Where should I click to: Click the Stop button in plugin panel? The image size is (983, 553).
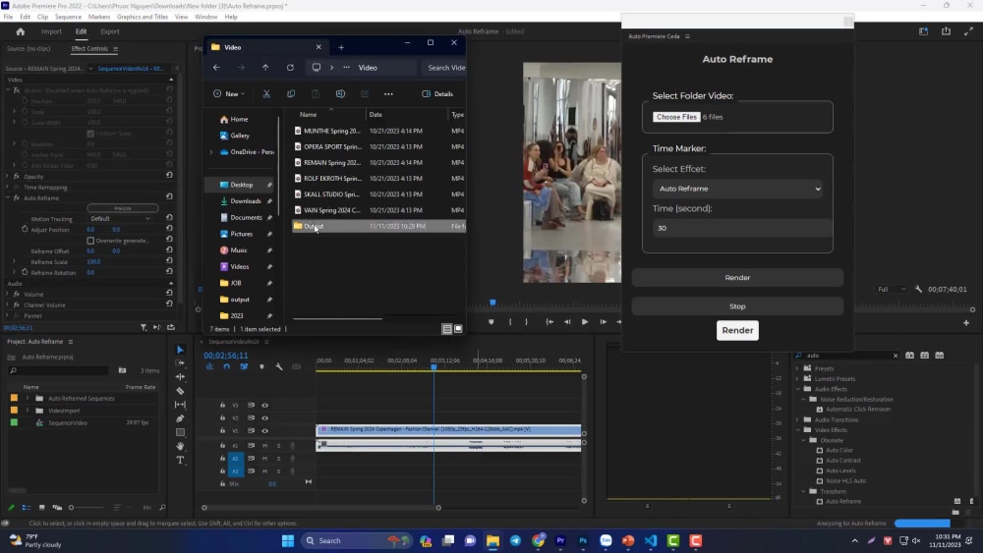[x=737, y=306]
